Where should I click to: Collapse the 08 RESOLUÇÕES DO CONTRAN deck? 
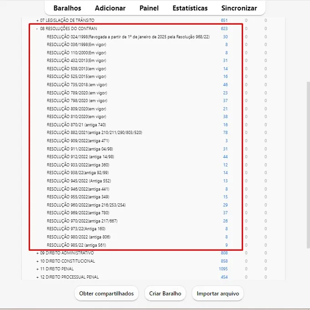click(37, 29)
